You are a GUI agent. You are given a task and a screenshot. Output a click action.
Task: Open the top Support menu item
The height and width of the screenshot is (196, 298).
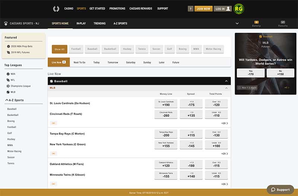[162, 9]
